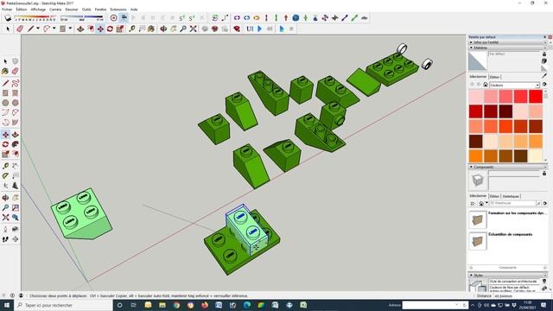553x311 pixels.
Task: Open Chrome from the taskbar
Action: point(176,305)
